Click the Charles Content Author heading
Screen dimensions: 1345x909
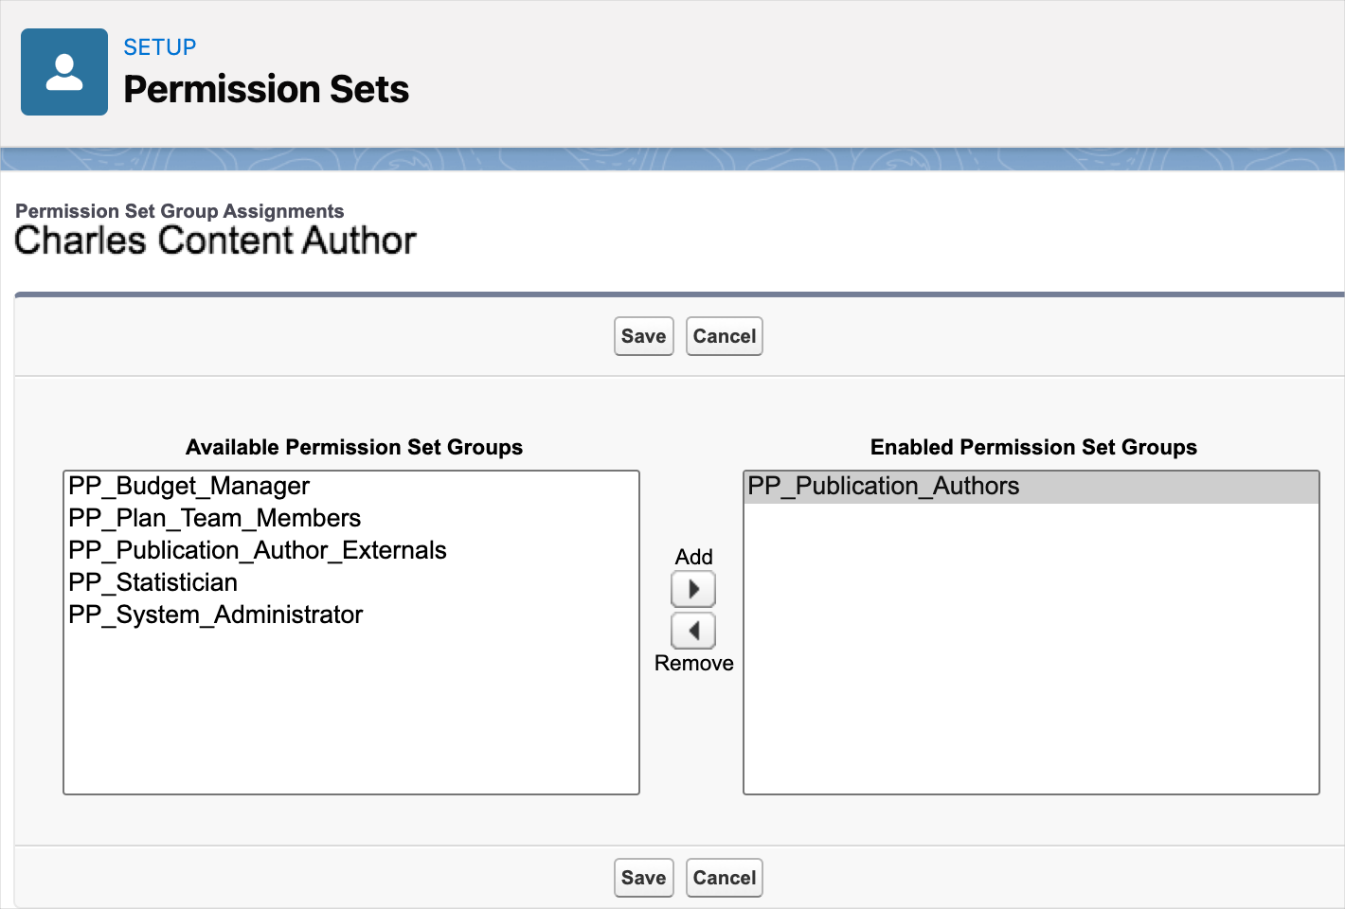pyautogui.click(x=215, y=241)
